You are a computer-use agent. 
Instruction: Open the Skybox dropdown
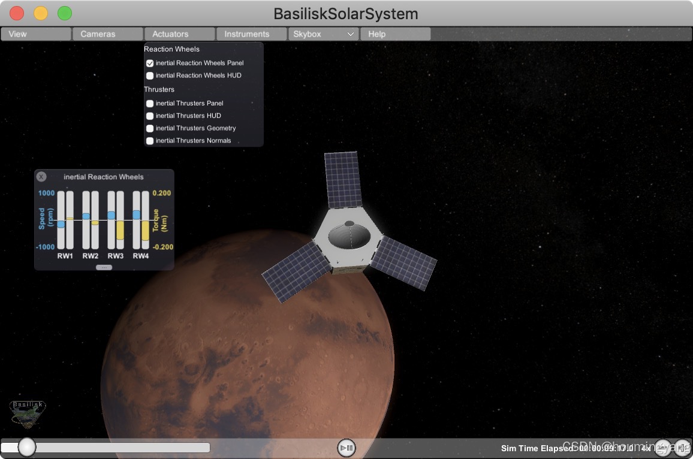323,34
